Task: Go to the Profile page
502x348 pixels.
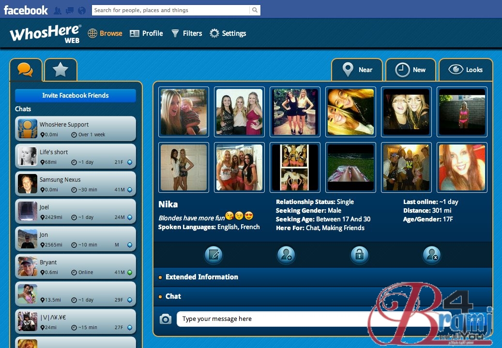Action: [x=147, y=33]
